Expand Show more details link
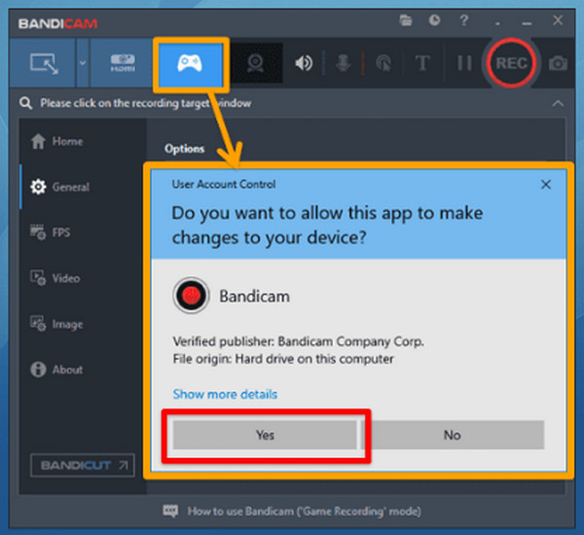This screenshot has height=535, width=584. coord(225,394)
